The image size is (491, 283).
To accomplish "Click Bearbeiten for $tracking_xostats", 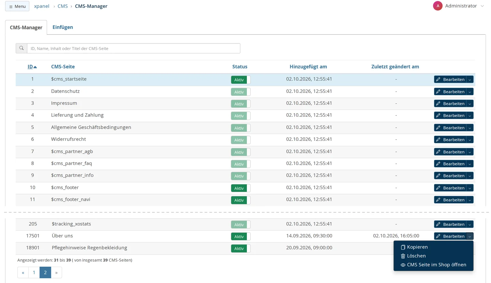I will pyautogui.click(x=450, y=224).
